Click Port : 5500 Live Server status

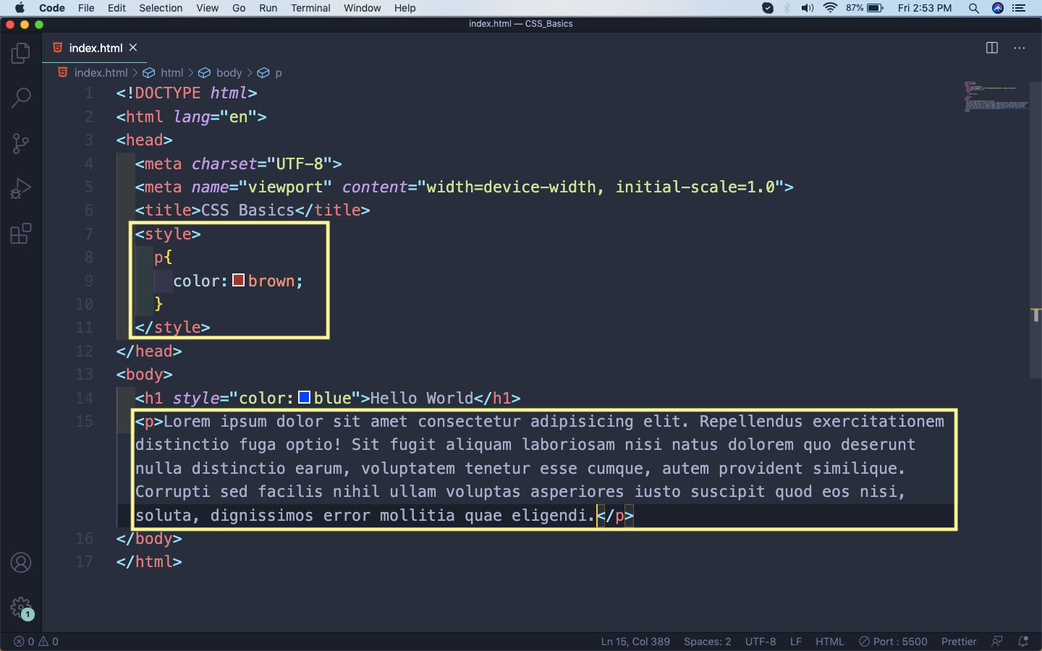[x=893, y=642]
